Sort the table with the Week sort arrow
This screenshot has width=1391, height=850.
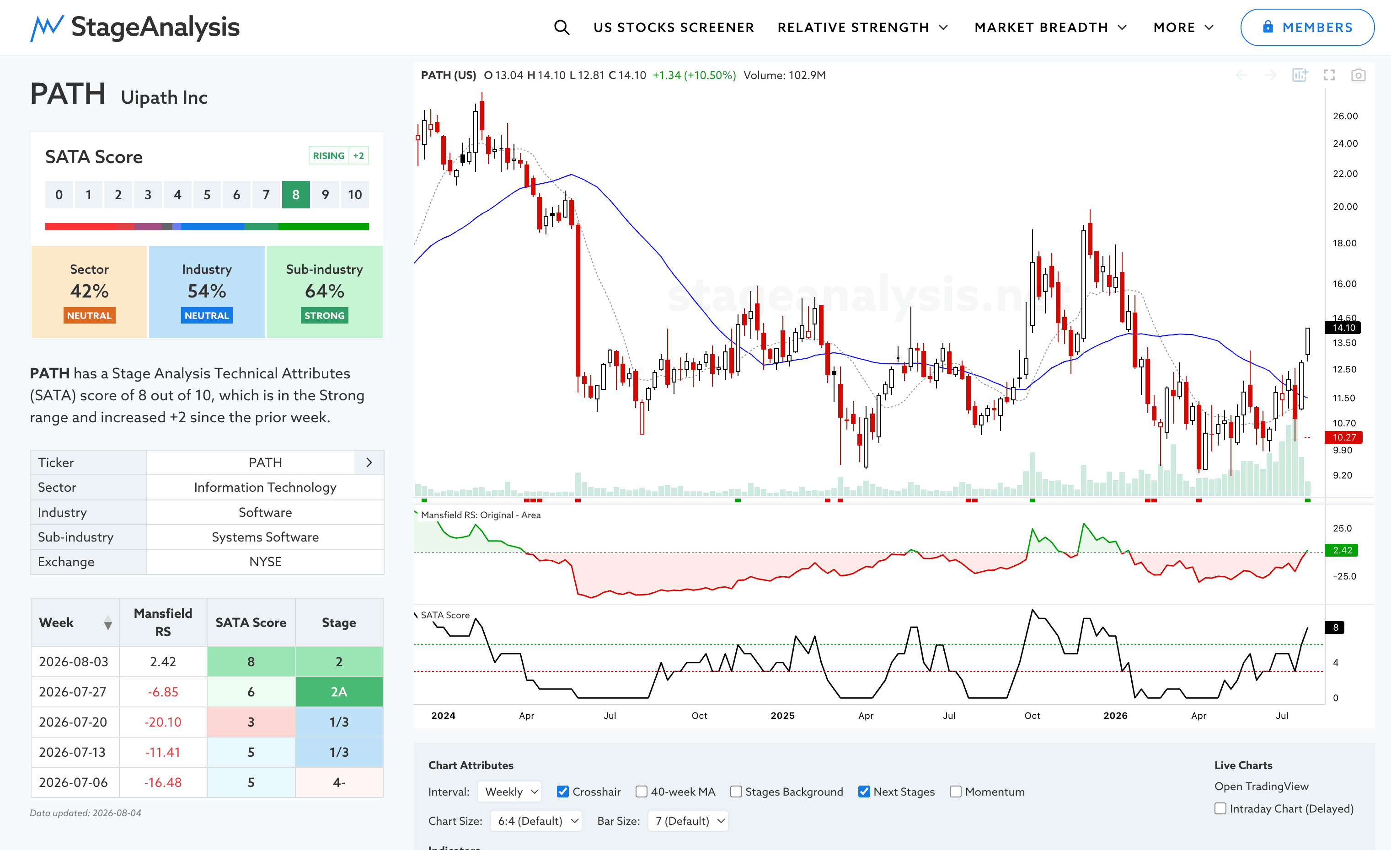pos(108,623)
